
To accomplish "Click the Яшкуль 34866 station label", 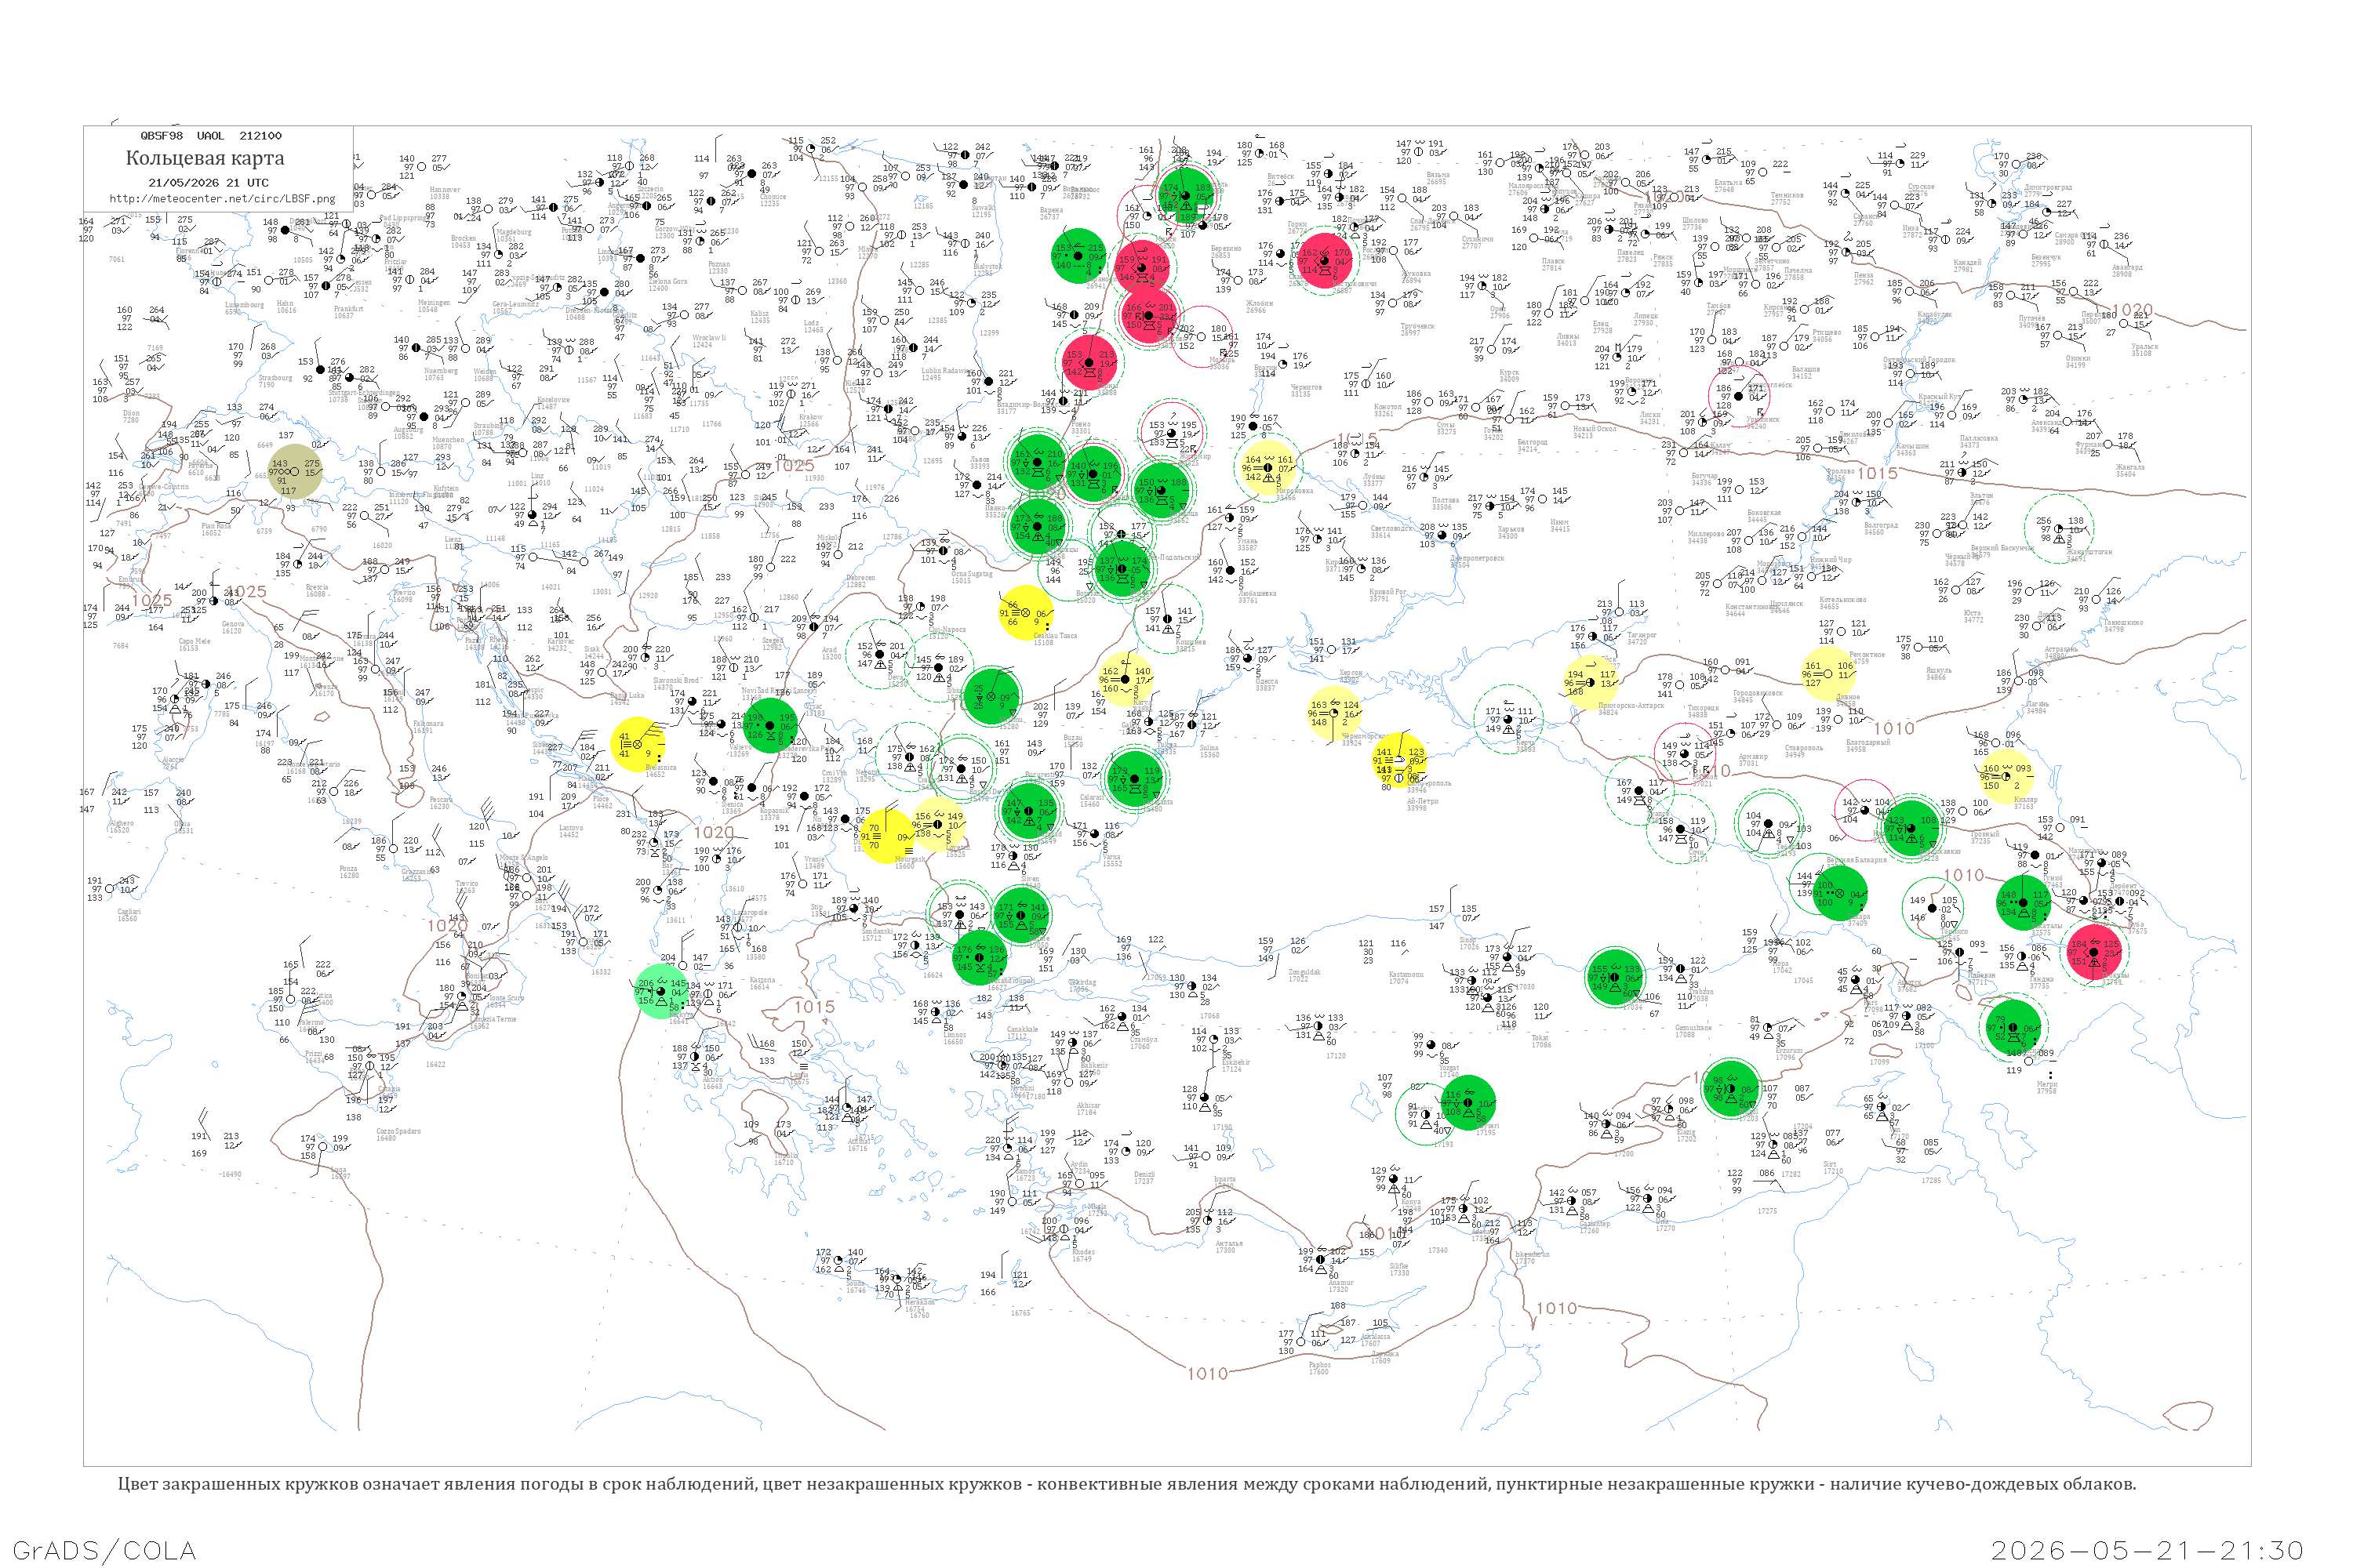I will (x=1938, y=674).
